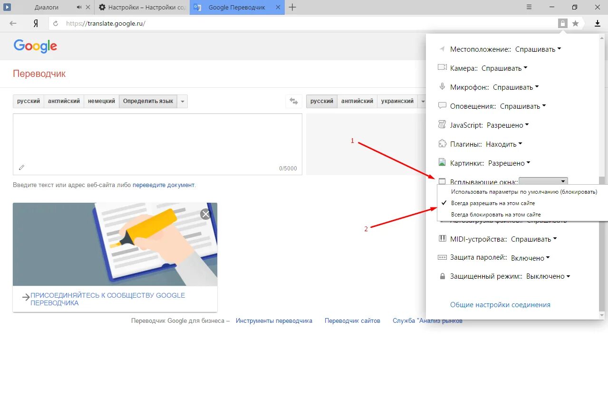Open Инструменты переводчика link
608x395 pixels.
tap(274, 321)
